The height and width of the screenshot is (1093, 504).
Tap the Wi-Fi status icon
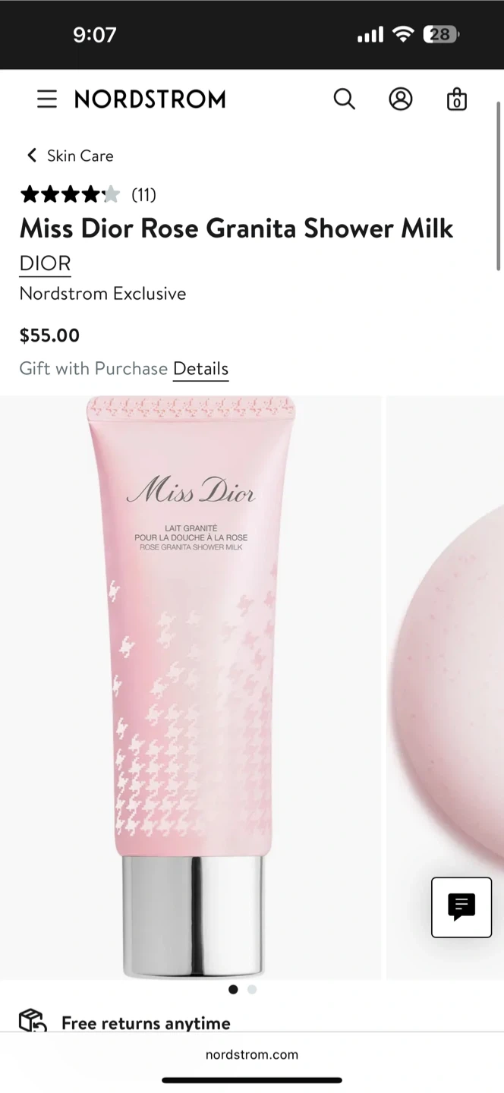[403, 34]
